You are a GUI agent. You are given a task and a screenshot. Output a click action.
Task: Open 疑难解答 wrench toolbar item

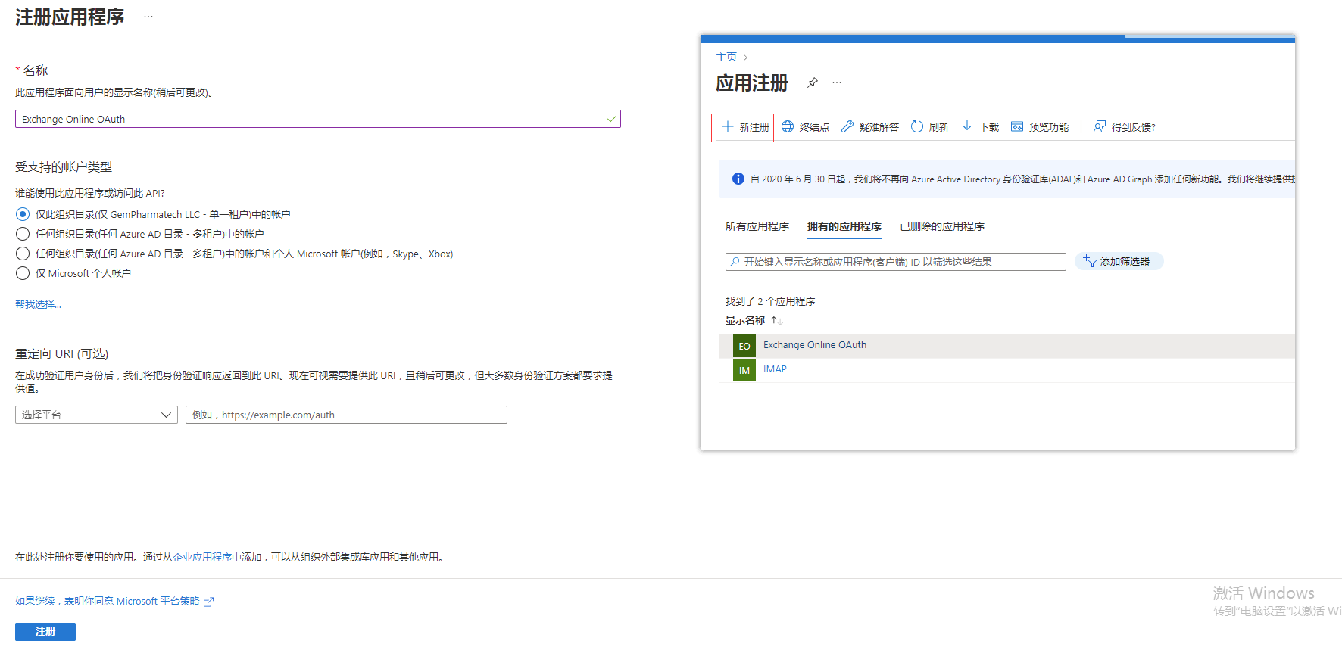tap(869, 127)
